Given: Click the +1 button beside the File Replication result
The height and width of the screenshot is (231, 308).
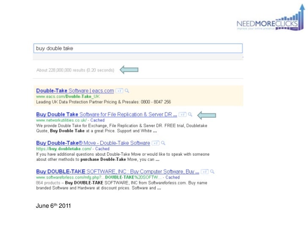Looking at the screenshot, I should tap(182, 115).
